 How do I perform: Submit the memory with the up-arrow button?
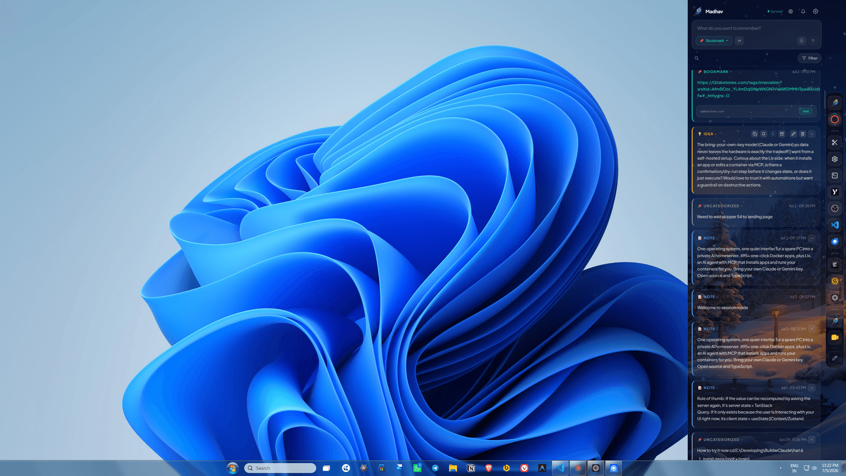point(813,41)
